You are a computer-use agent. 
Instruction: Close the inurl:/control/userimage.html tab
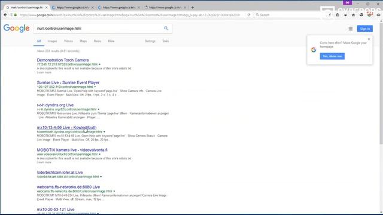tap(47, 8)
